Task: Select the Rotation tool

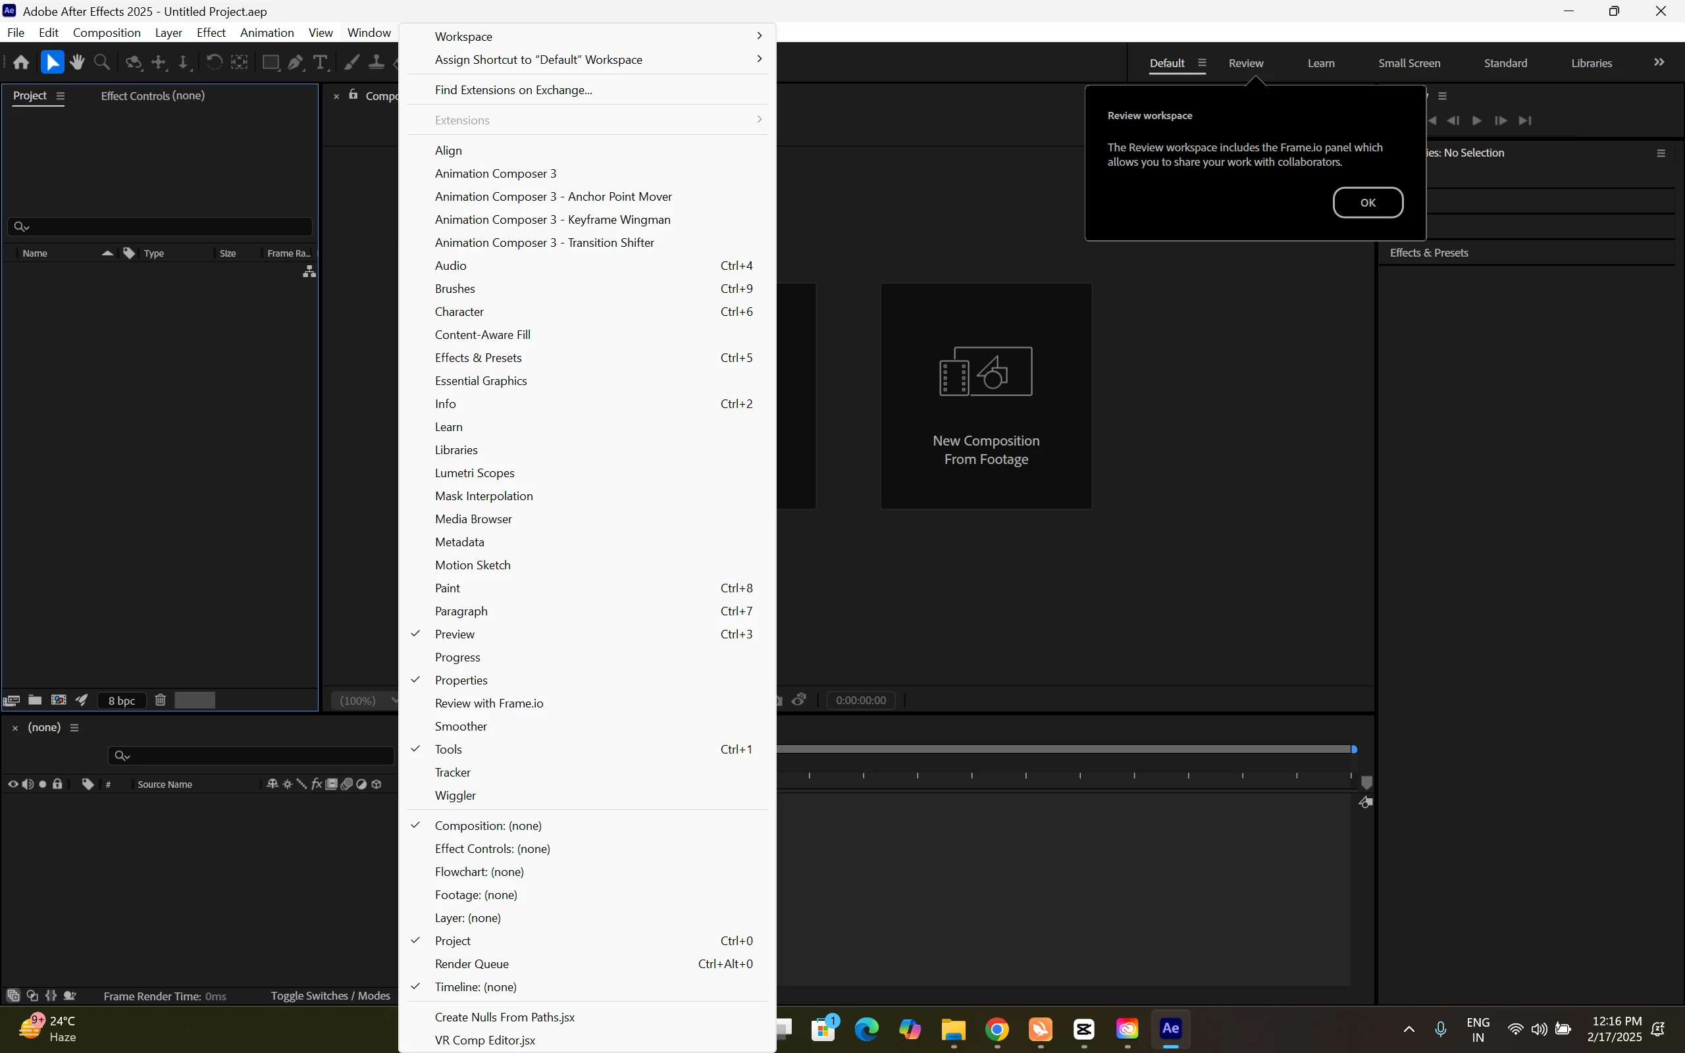Action: pos(214,63)
